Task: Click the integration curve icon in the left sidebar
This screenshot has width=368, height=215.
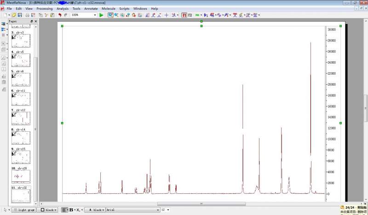Action: (x=3, y=58)
